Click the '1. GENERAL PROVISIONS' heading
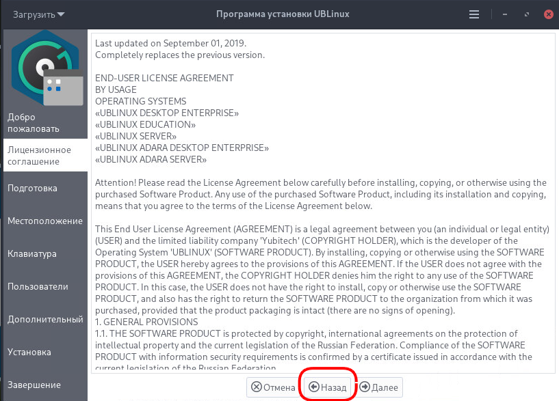The height and width of the screenshot is (401, 559). (x=146, y=322)
